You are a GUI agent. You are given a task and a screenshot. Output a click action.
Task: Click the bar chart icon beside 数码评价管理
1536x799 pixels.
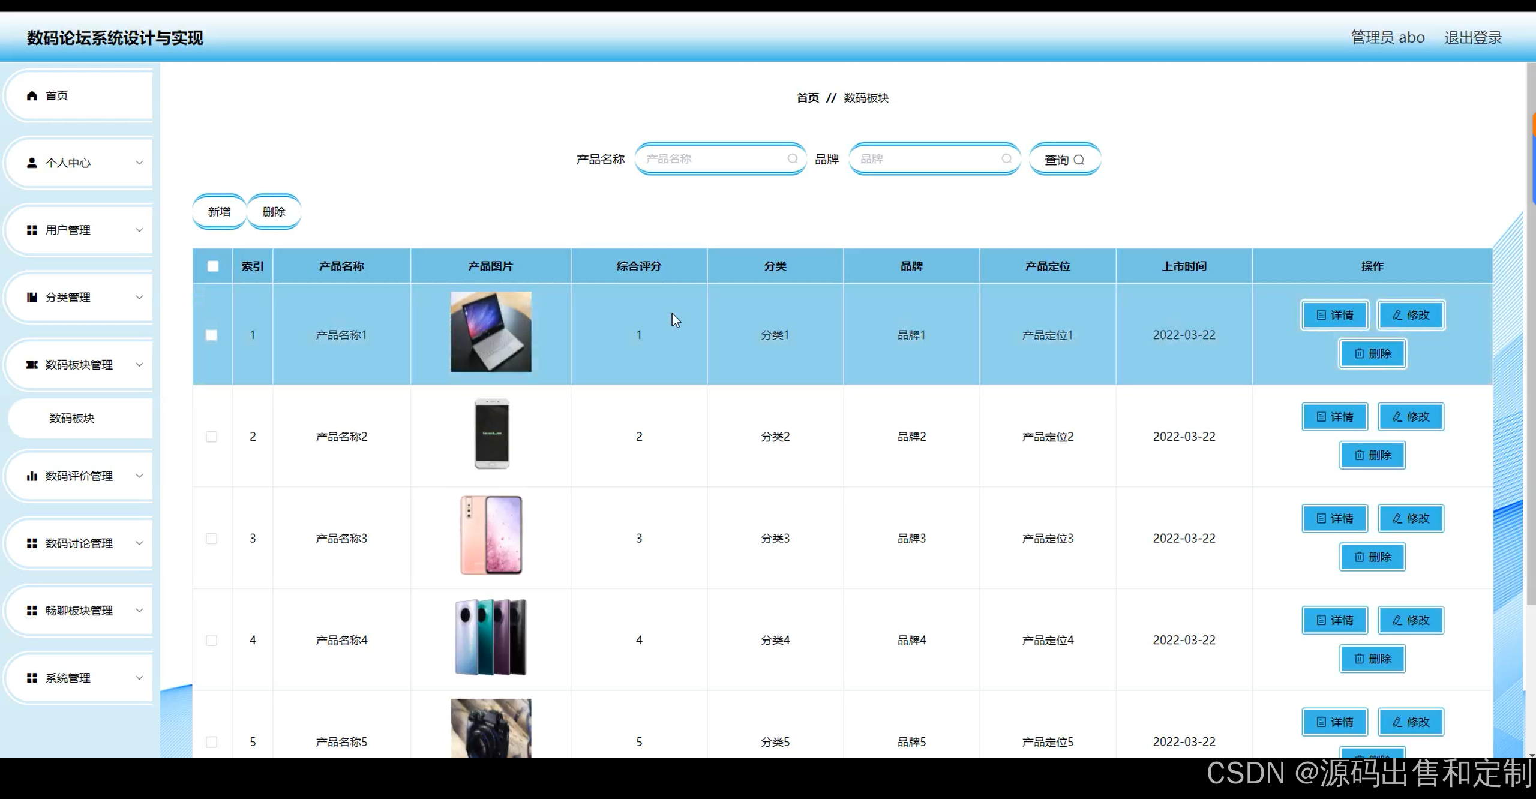point(32,476)
